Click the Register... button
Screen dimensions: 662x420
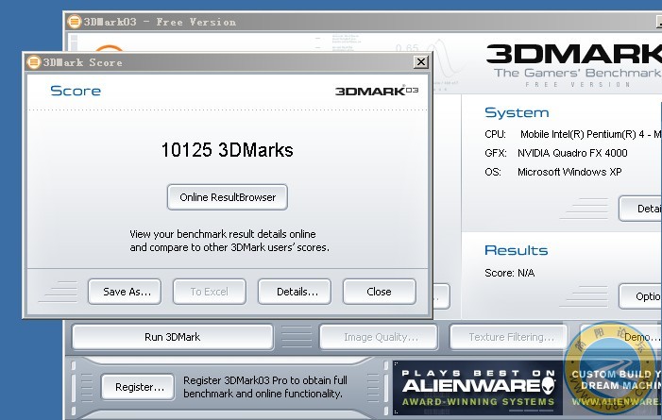coord(138,387)
